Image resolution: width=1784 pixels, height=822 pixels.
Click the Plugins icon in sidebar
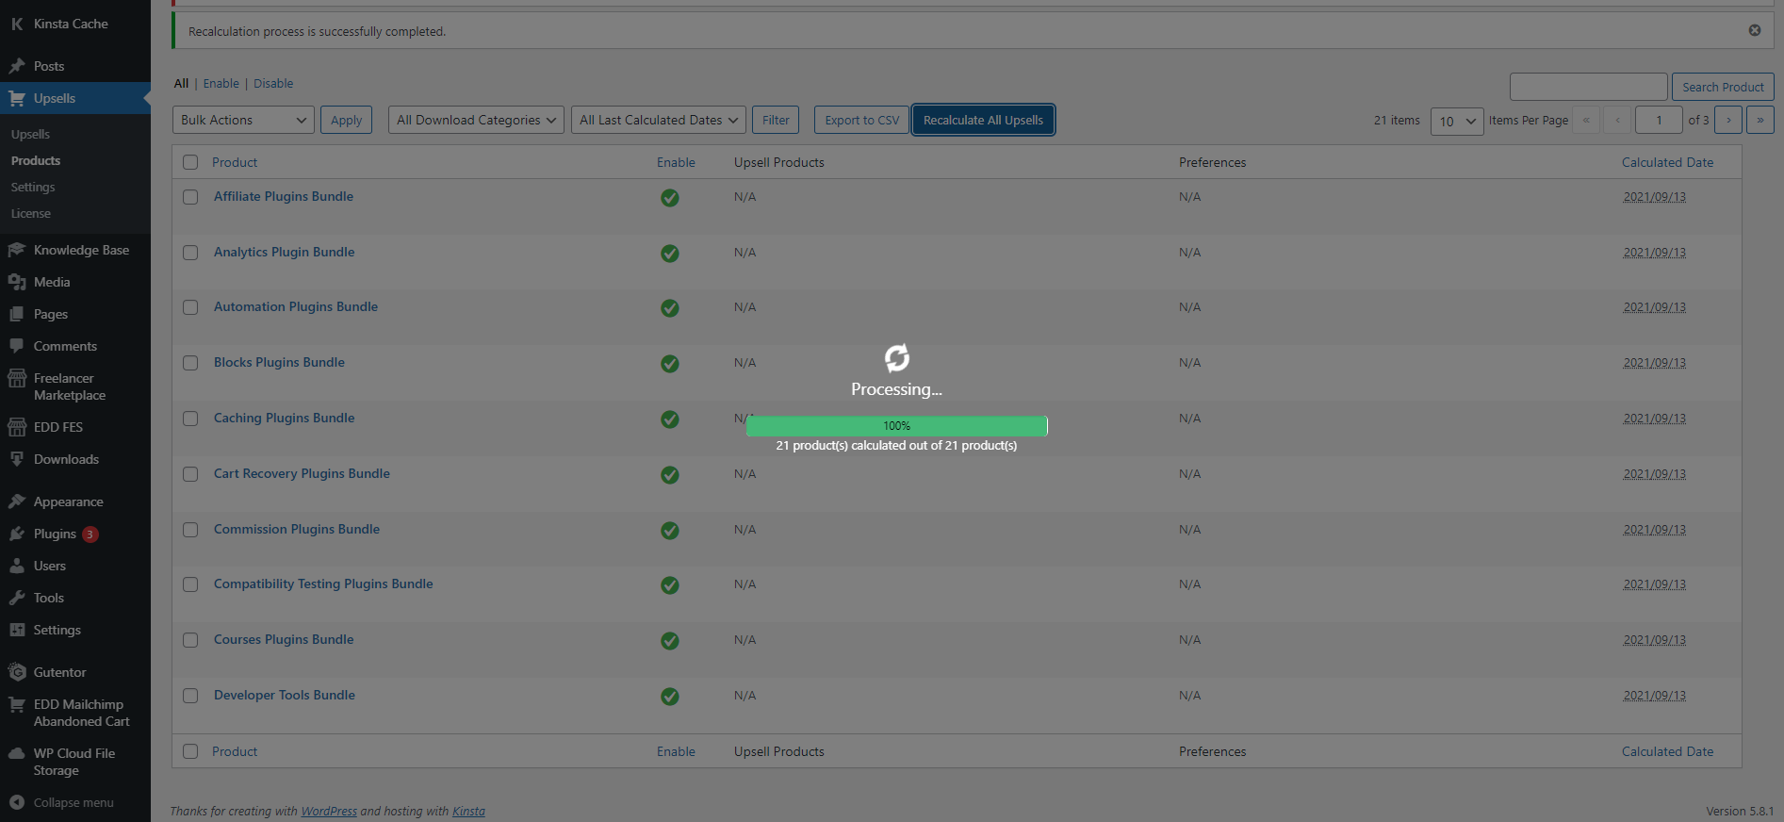(17, 534)
